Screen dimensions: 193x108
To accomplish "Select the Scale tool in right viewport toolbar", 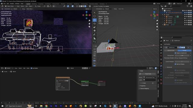I will tap(94, 27).
